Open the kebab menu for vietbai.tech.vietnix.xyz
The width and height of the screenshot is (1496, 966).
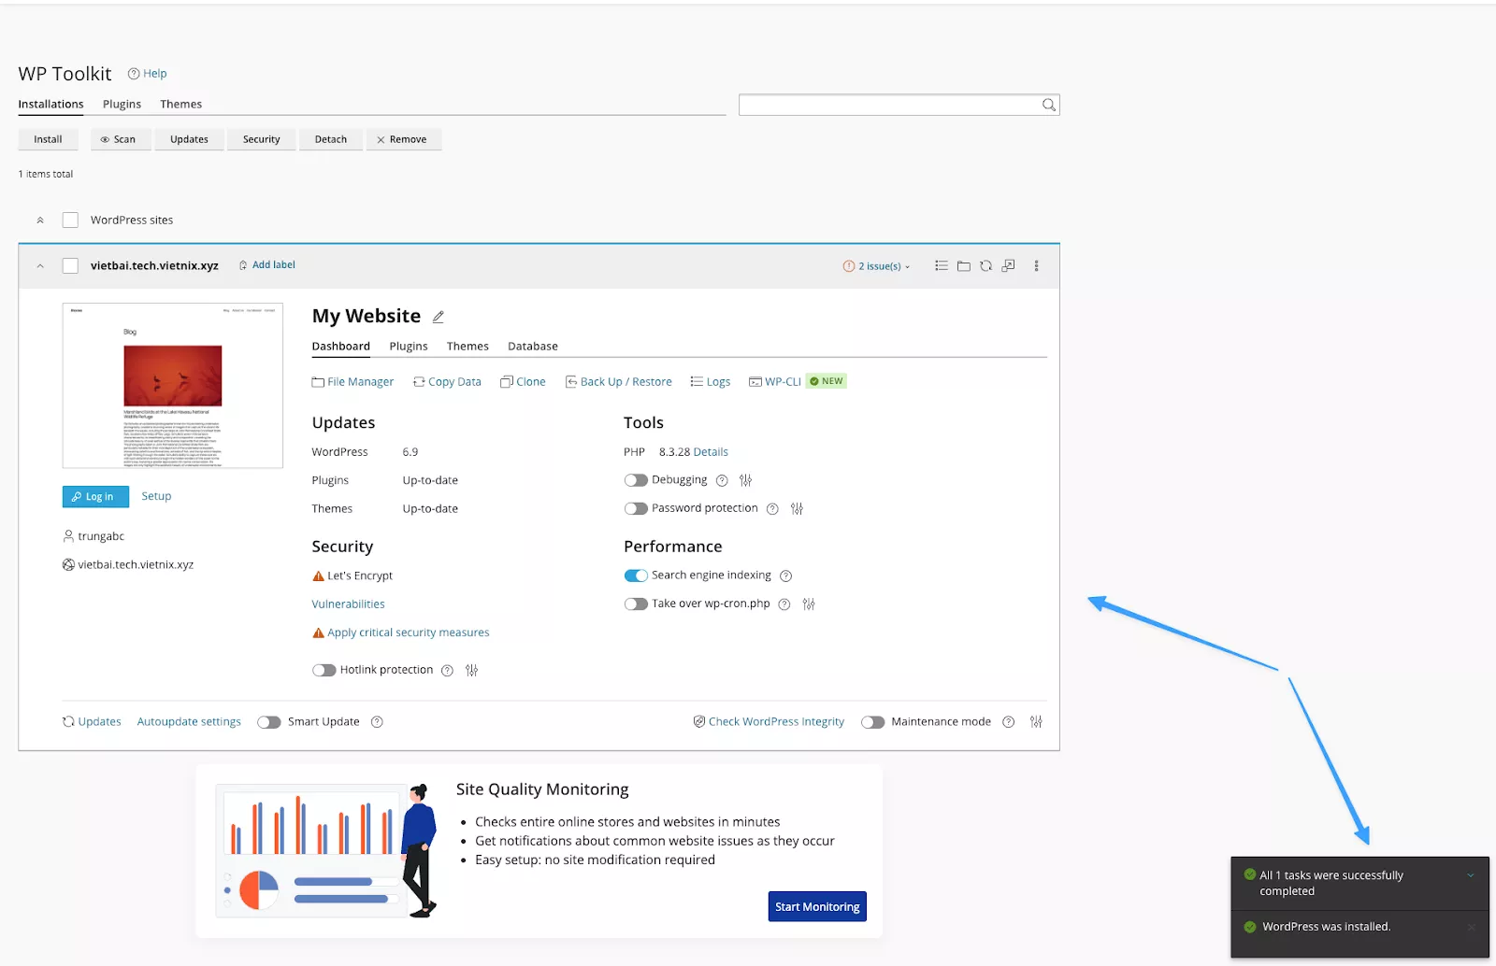[1036, 266]
